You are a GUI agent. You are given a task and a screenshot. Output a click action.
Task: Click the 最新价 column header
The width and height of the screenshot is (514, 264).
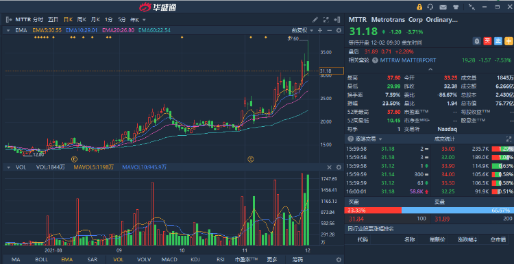[437, 240]
